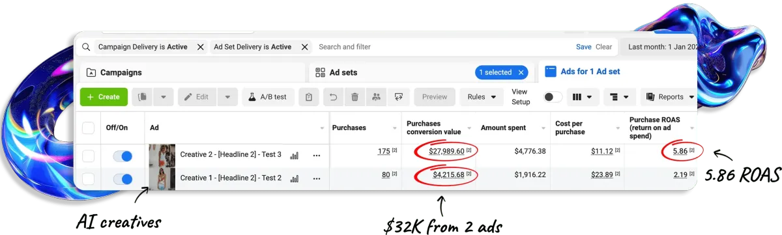Click the audience people icon
782x235 pixels.
tap(376, 97)
